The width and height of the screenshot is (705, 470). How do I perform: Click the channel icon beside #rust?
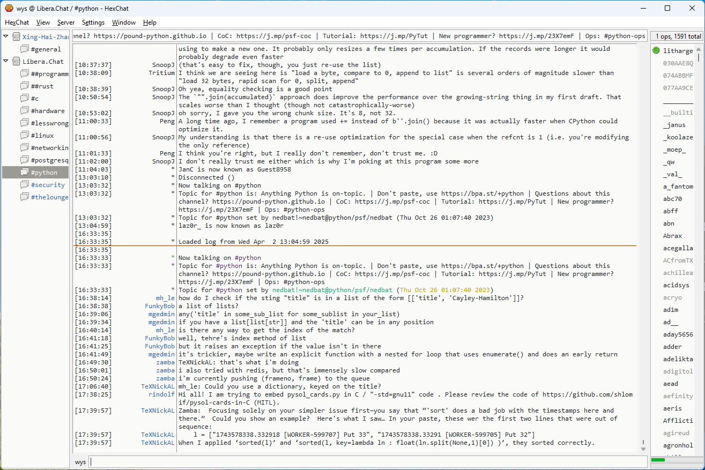point(25,86)
